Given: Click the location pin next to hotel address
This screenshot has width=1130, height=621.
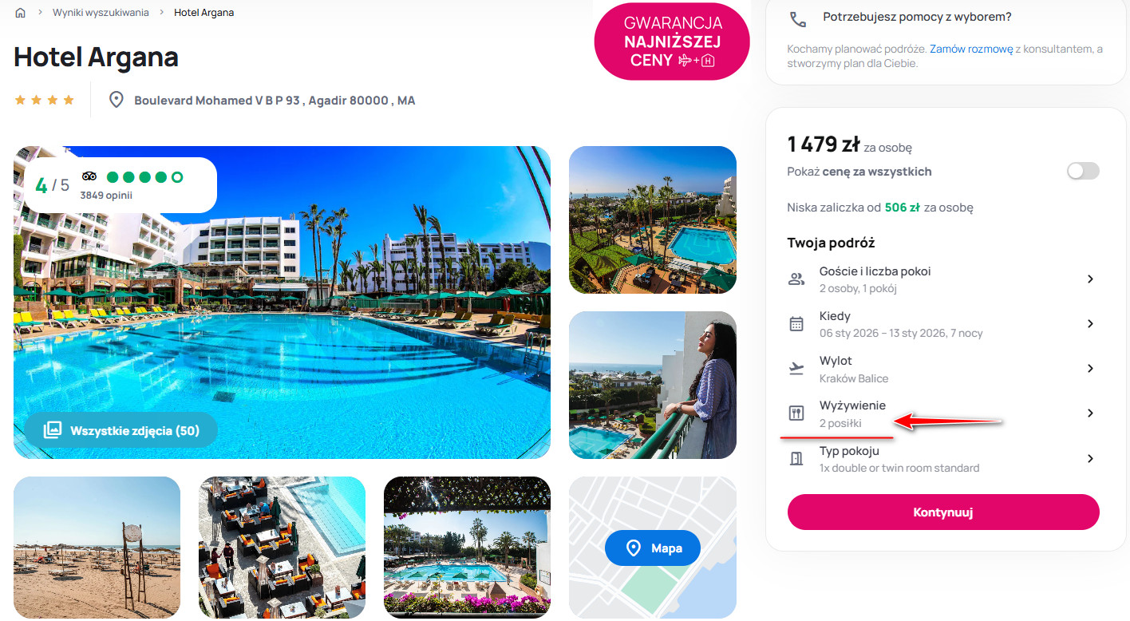Looking at the screenshot, I should [117, 100].
